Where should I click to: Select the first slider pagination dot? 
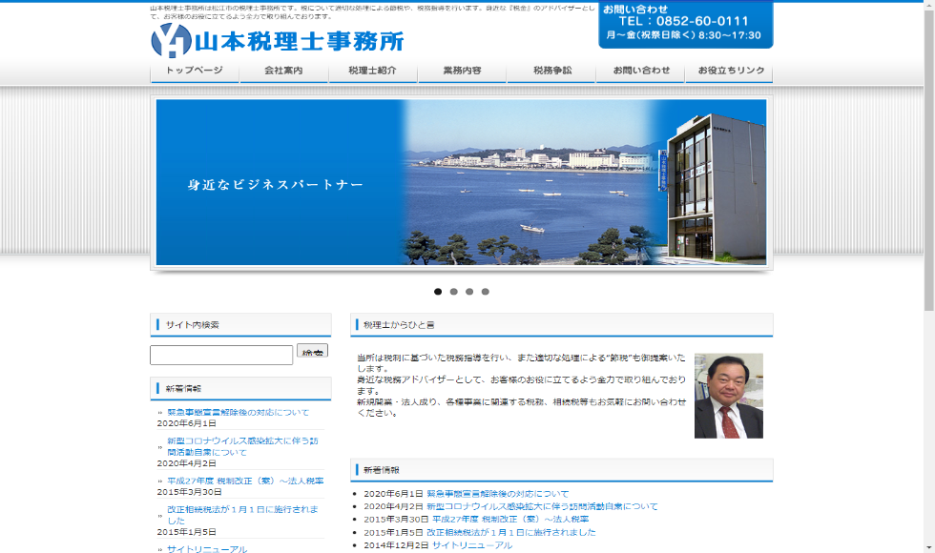(438, 292)
